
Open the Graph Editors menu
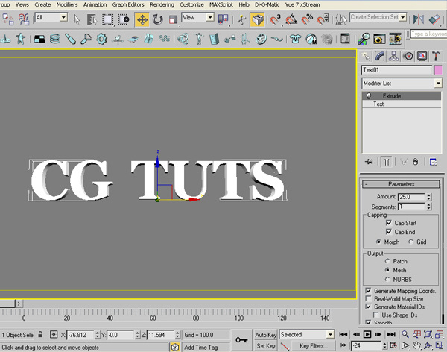click(127, 4)
